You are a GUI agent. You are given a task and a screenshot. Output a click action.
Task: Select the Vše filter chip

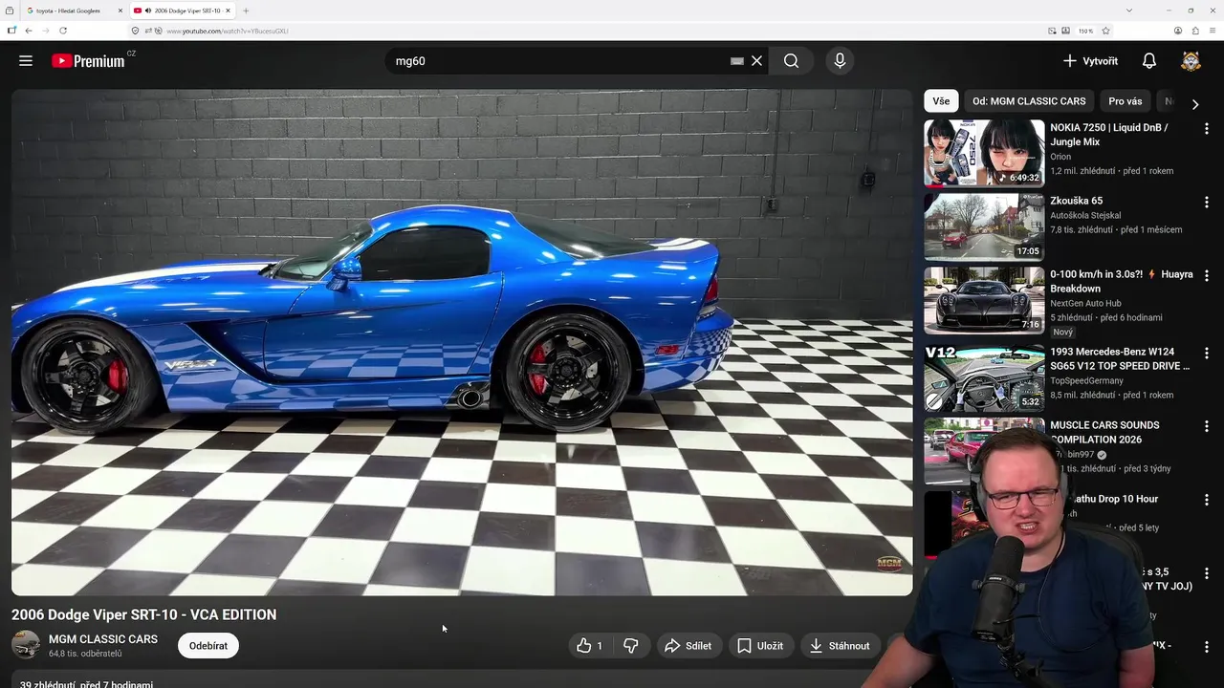[x=941, y=101]
